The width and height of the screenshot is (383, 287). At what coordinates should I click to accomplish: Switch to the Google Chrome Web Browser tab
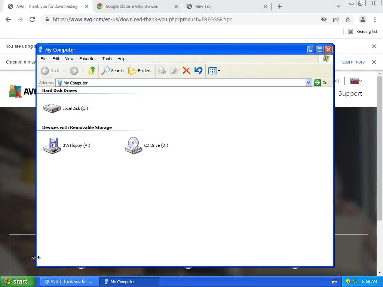click(x=132, y=6)
